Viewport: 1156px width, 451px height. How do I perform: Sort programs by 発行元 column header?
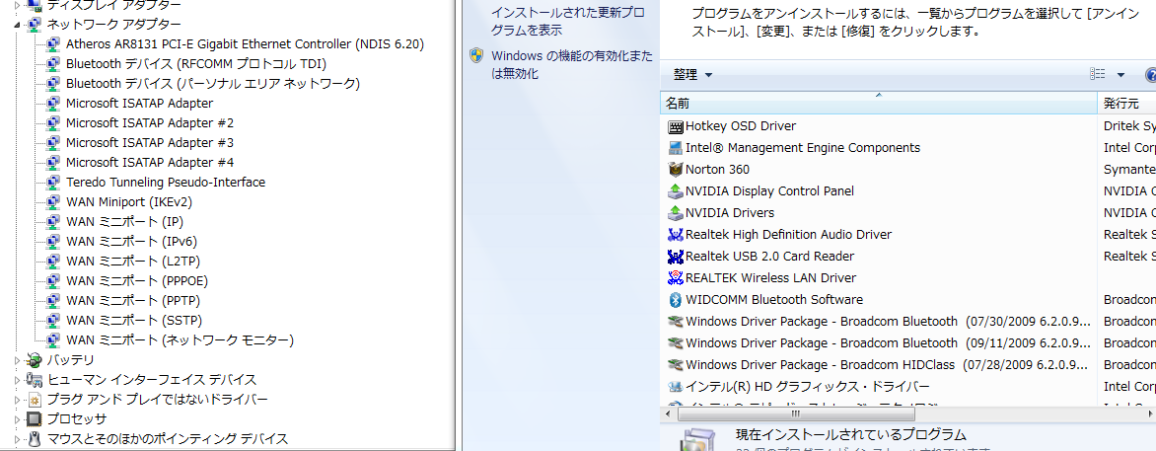1126,104
